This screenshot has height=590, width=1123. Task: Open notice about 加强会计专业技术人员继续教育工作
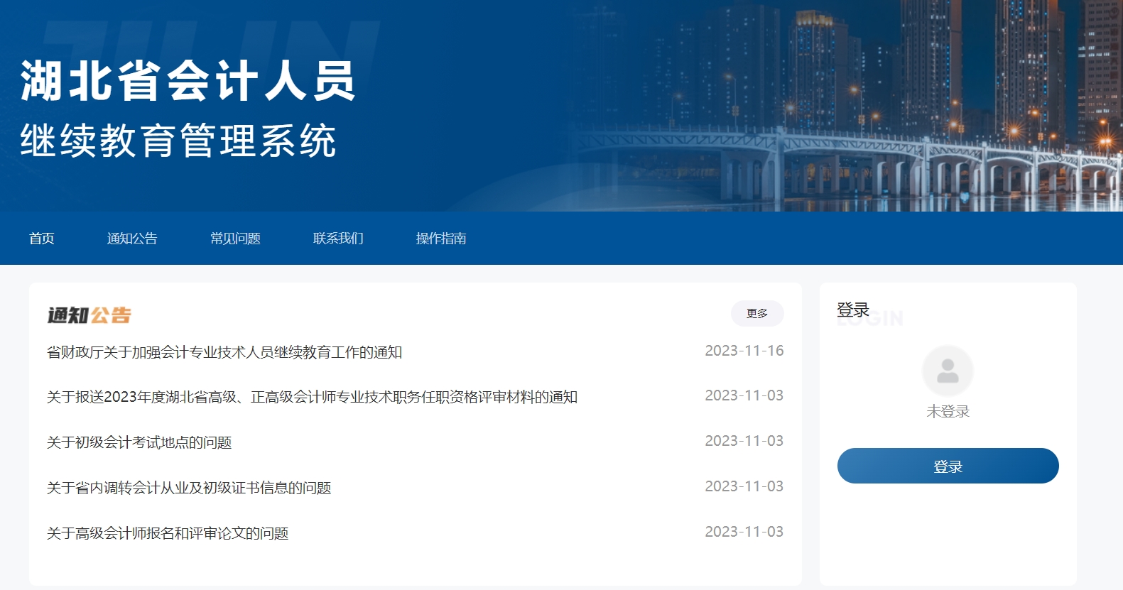(224, 352)
